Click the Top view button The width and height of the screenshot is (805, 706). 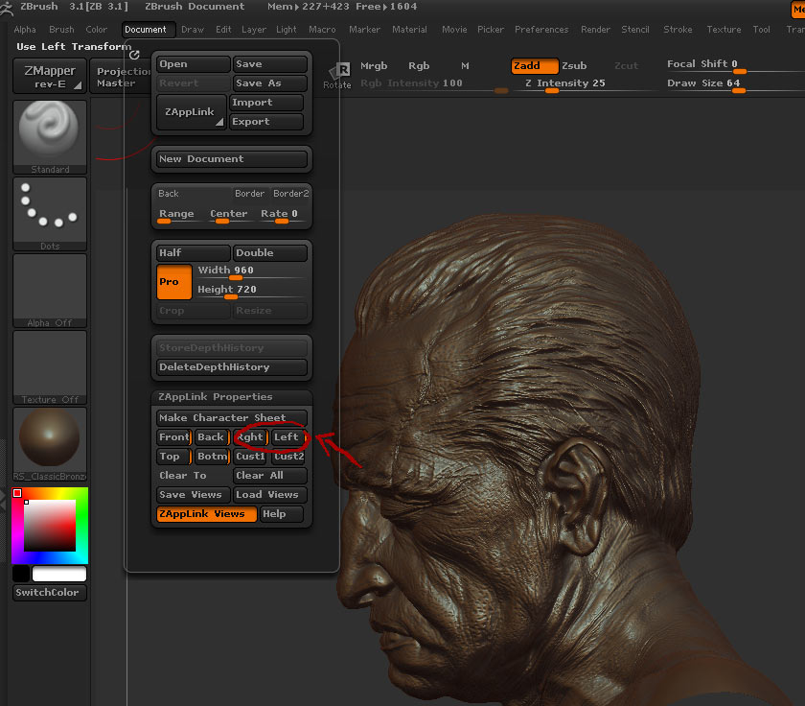[x=174, y=457]
